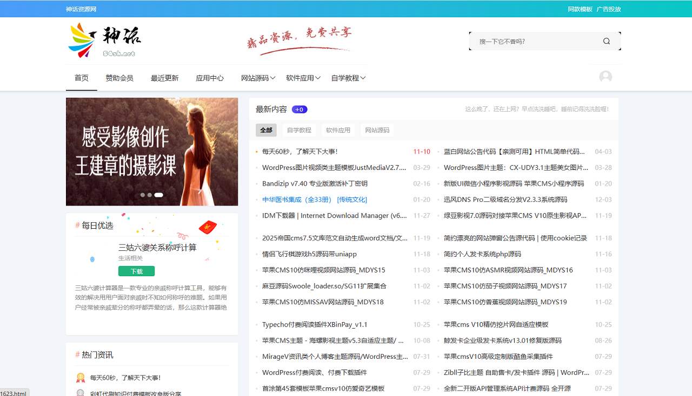Select the third carousel dot indicator
The width and height of the screenshot is (692, 396).
click(x=159, y=195)
